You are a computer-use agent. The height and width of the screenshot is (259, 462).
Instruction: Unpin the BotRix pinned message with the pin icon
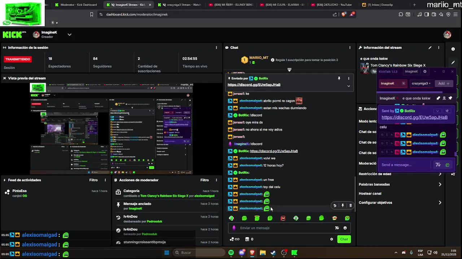339,78
